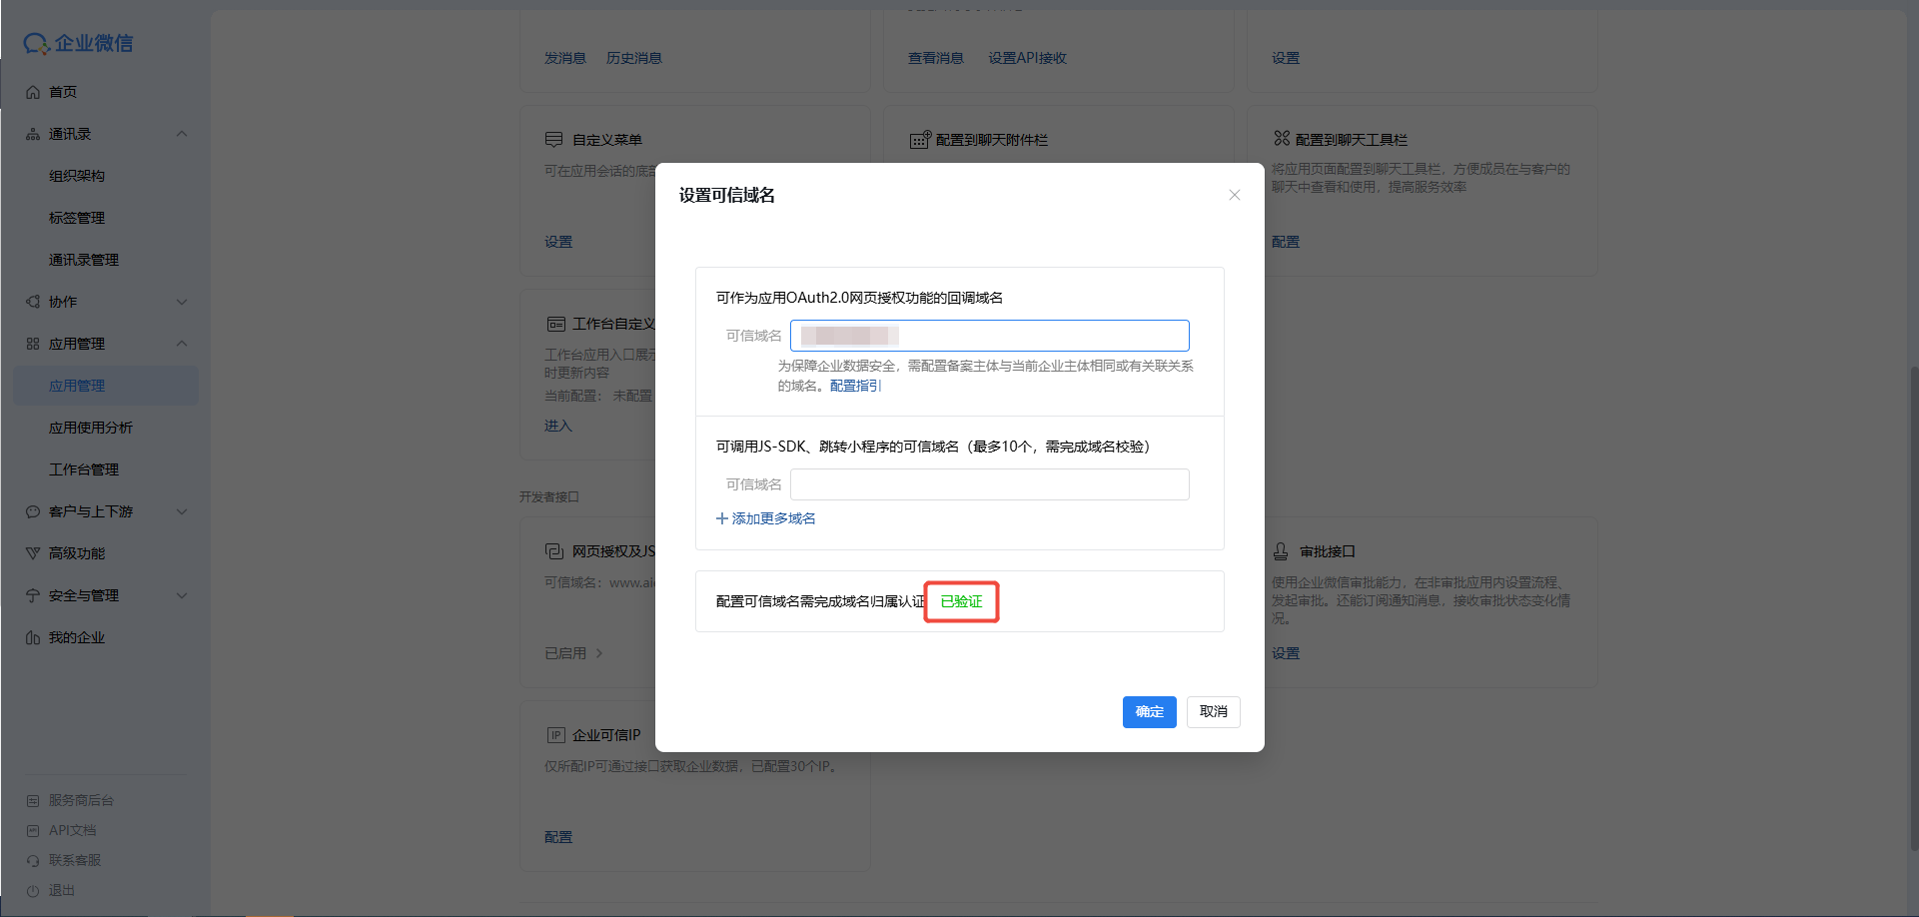
Task: Confirm with the 确定 button
Action: click(x=1150, y=712)
